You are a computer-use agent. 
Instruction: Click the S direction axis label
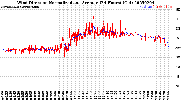point(178,76)
